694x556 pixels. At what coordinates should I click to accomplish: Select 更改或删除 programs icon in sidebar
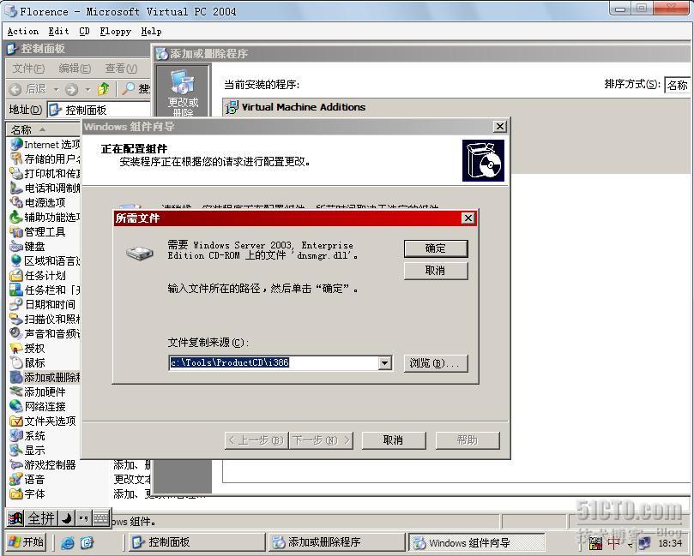[x=183, y=93]
